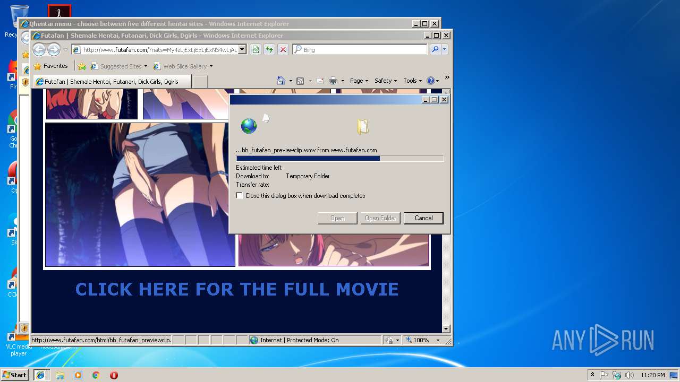Refresh the page with the Refresh icon

(269, 49)
